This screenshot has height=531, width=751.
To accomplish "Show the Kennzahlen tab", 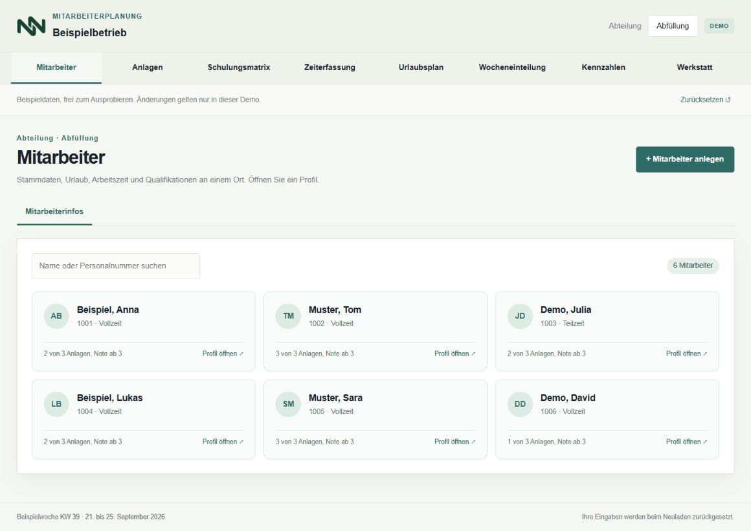I will [x=603, y=67].
